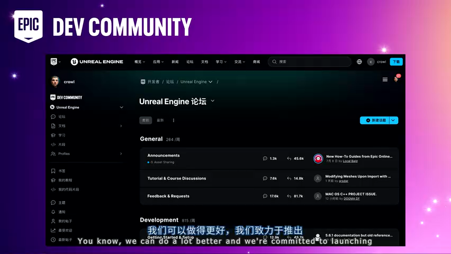Open the hamburger menu icon
This screenshot has height=254, width=451.
pos(385,80)
